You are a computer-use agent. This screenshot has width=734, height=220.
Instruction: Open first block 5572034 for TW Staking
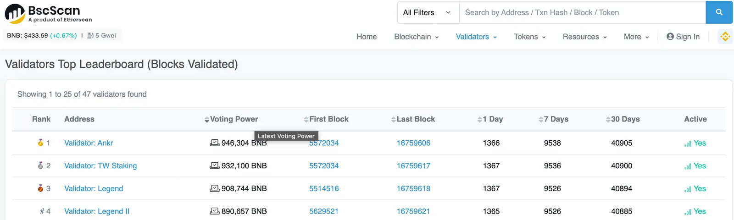pos(324,166)
